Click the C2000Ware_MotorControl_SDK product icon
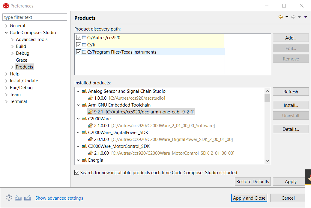The width and height of the screenshot is (311, 208). [85, 146]
